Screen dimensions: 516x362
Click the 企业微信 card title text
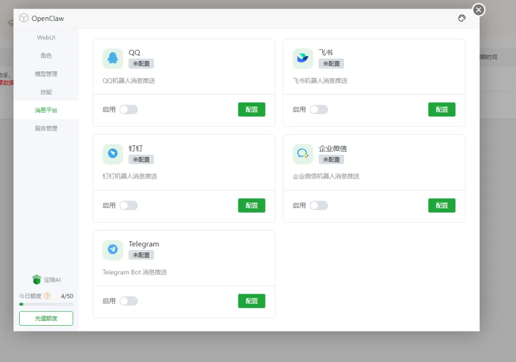click(x=333, y=148)
